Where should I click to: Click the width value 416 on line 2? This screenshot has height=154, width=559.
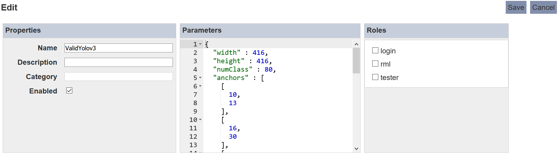(258, 52)
